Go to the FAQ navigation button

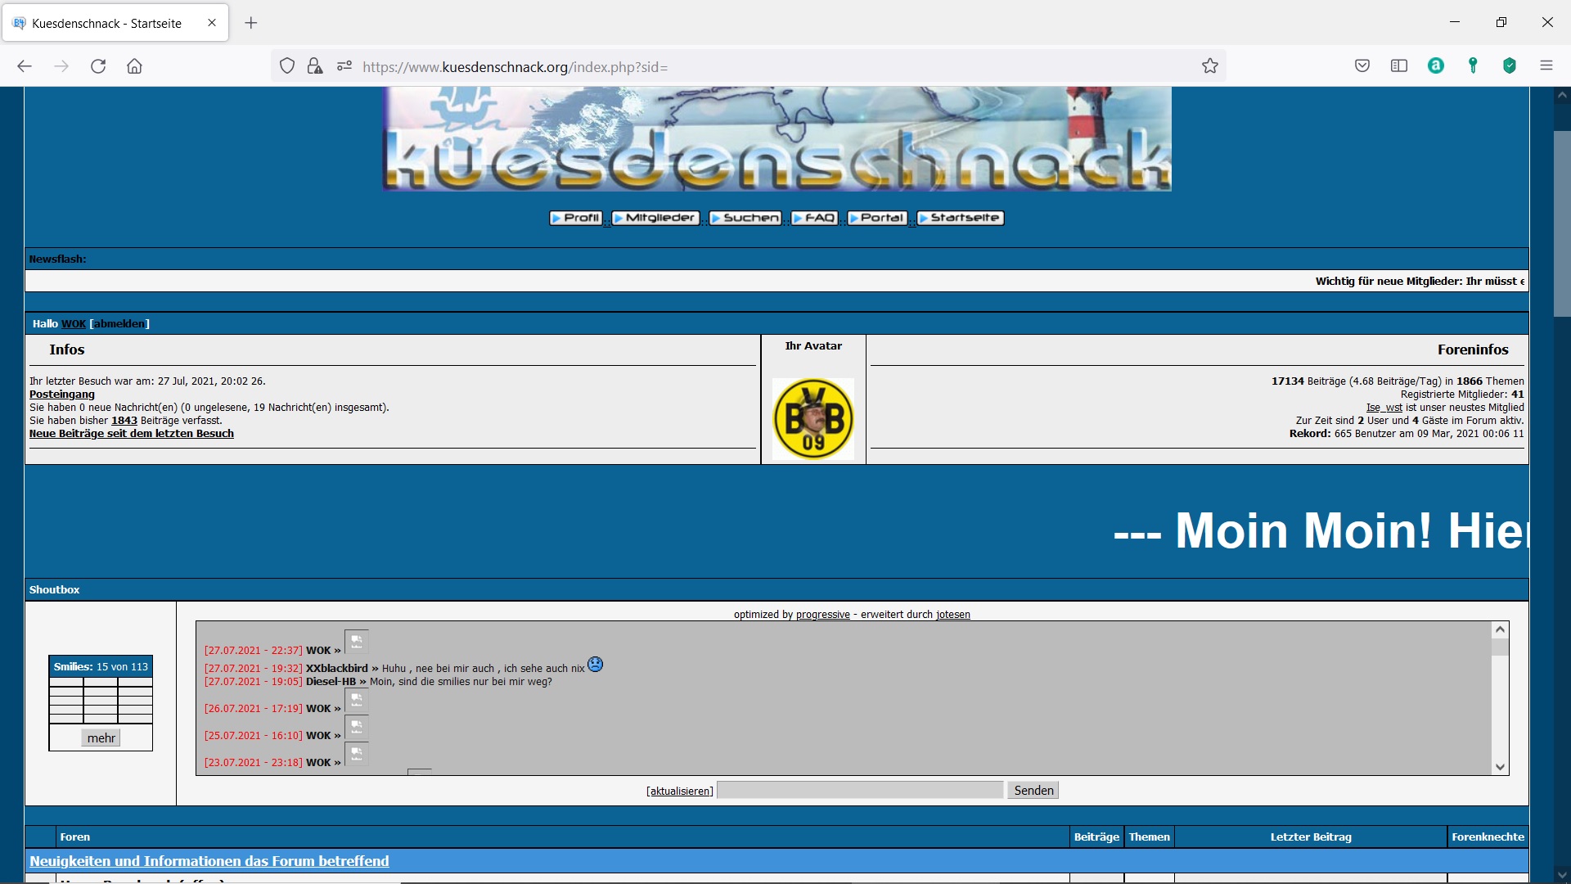tap(814, 218)
